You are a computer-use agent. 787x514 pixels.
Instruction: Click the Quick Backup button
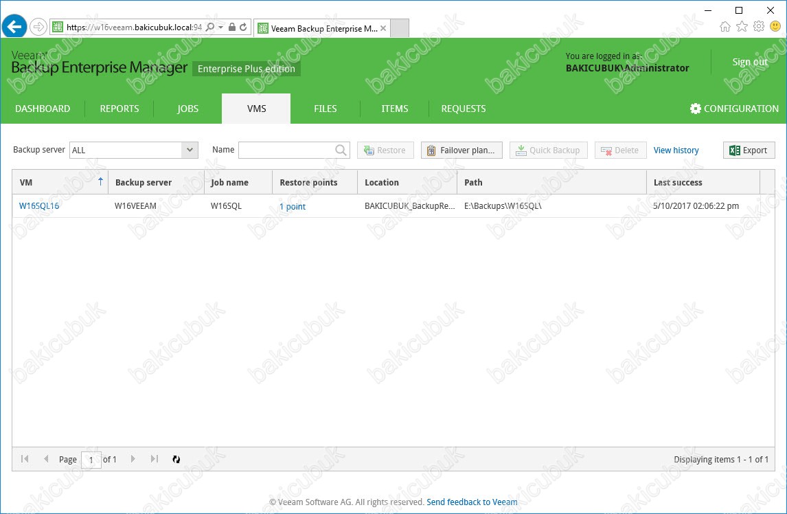(x=548, y=150)
